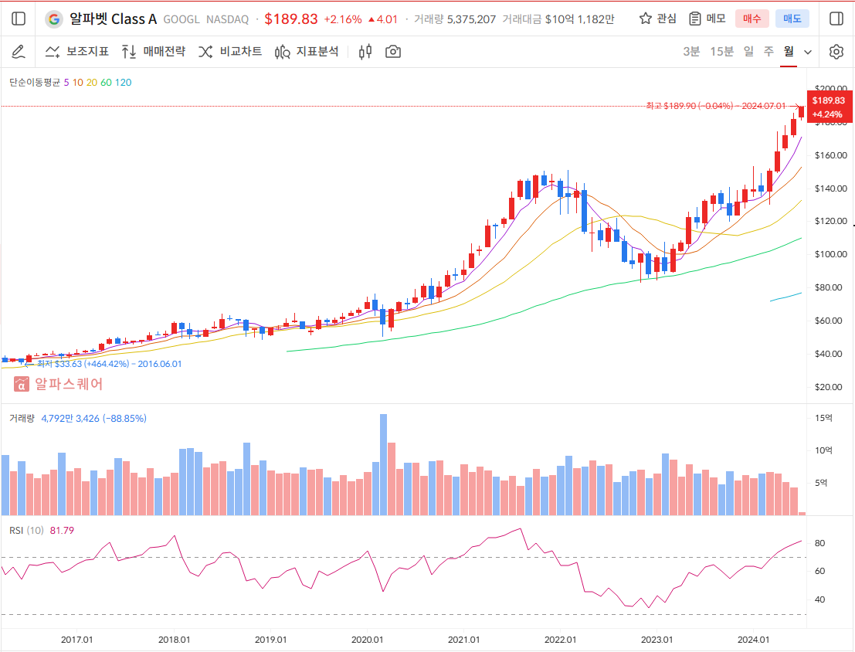Click the 2023.01 date axis label
The height and width of the screenshot is (652, 855).
pyautogui.click(x=657, y=640)
